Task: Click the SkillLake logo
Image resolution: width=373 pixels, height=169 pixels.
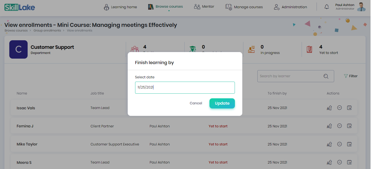Action: click(20, 7)
